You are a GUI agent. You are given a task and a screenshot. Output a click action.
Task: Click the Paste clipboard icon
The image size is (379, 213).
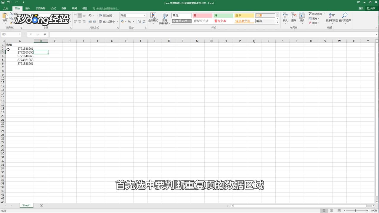pos(5,16)
